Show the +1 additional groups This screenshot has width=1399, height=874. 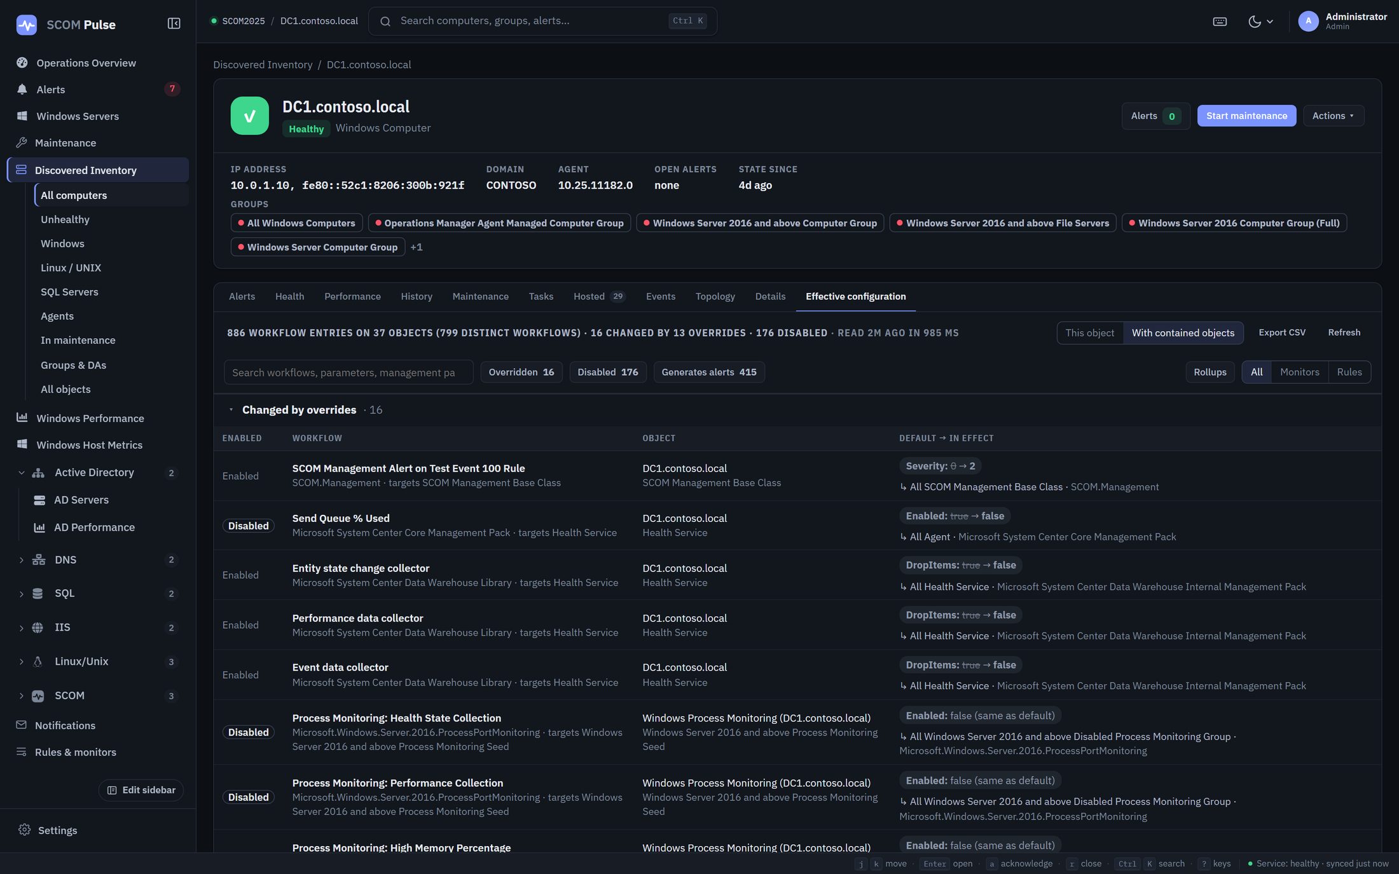point(417,247)
